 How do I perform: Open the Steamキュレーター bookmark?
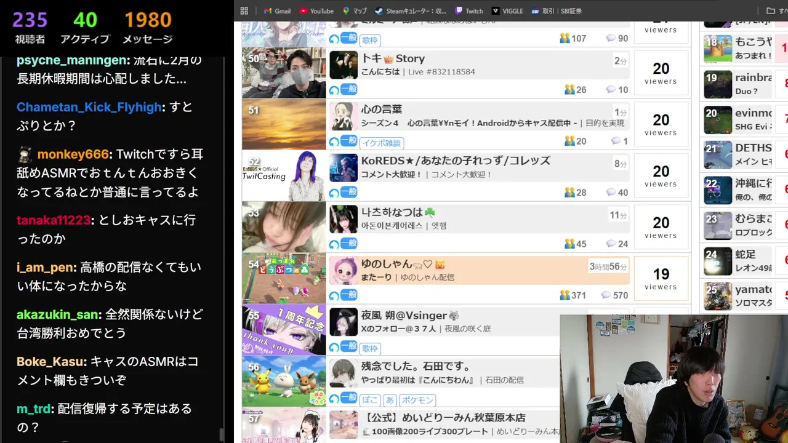411,10
